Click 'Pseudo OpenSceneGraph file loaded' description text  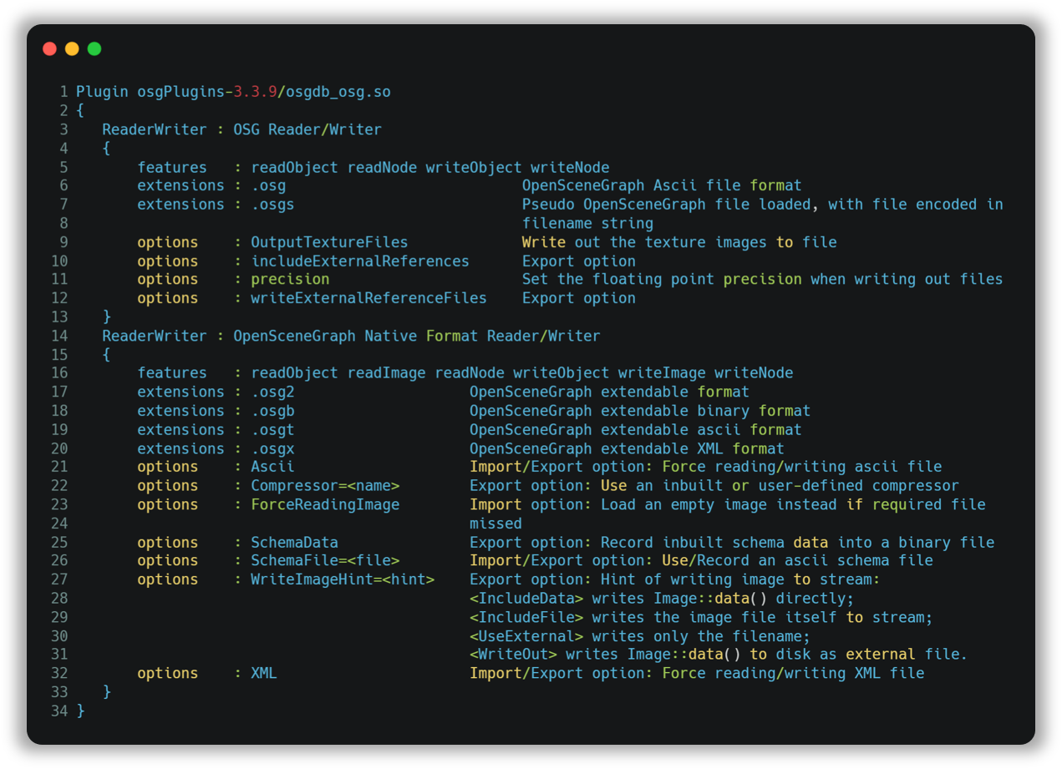[x=667, y=205]
